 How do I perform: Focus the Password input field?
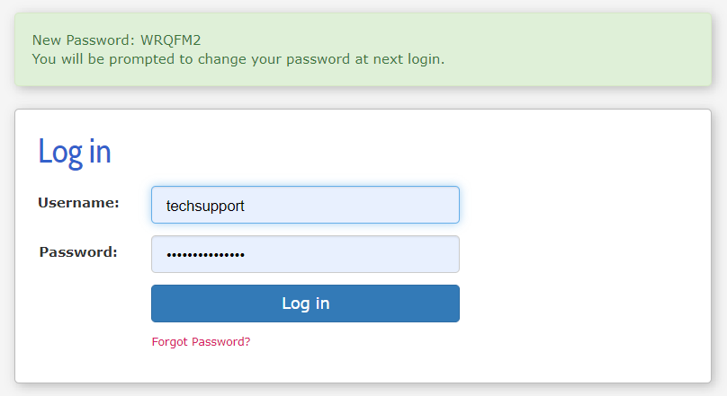305,254
